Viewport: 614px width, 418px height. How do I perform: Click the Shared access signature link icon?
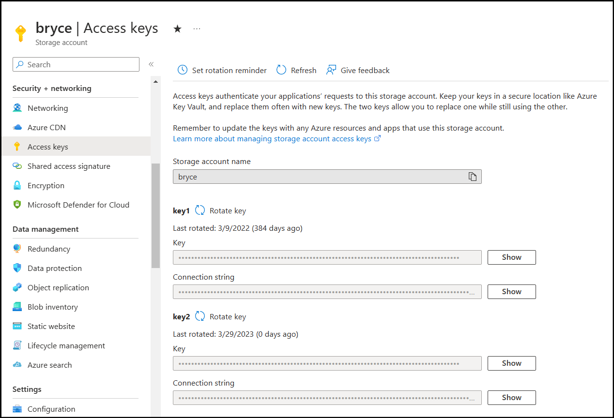pyautogui.click(x=17, y=166)
